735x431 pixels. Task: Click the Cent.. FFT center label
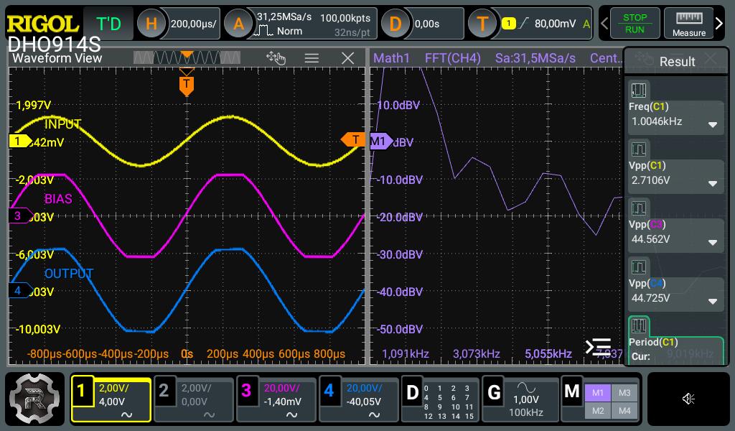[x=606, y=58]
